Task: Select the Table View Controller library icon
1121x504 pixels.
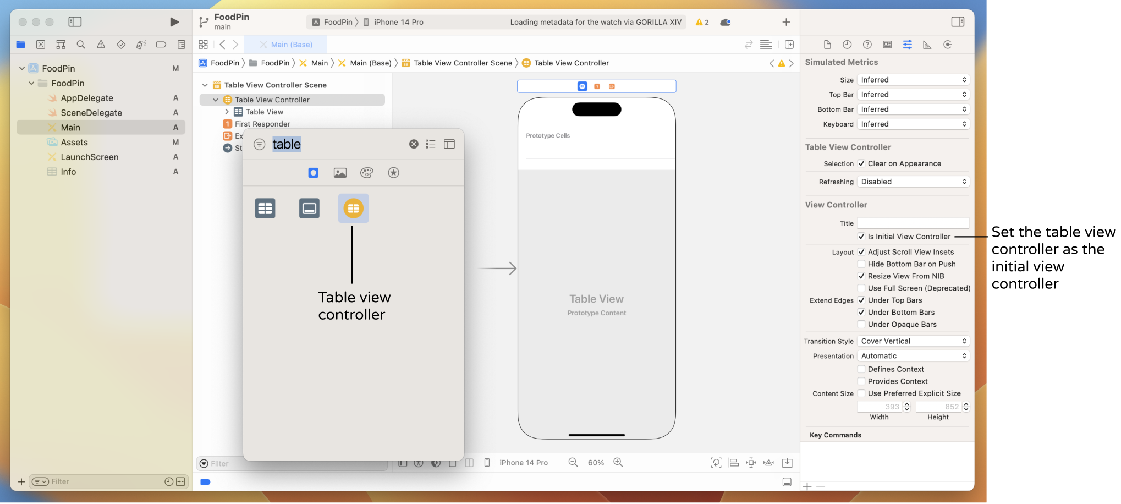Action: (353, 209)
